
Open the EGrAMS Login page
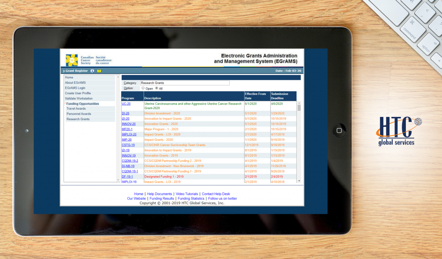[74, 88]
